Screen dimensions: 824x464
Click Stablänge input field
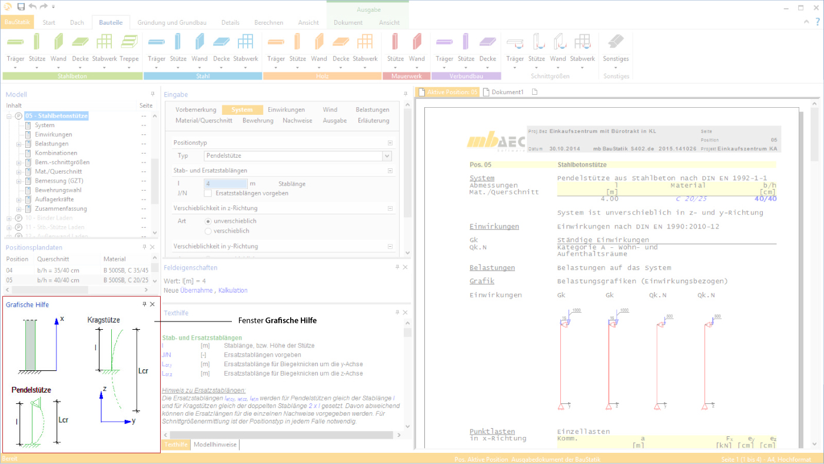(225, 184)
